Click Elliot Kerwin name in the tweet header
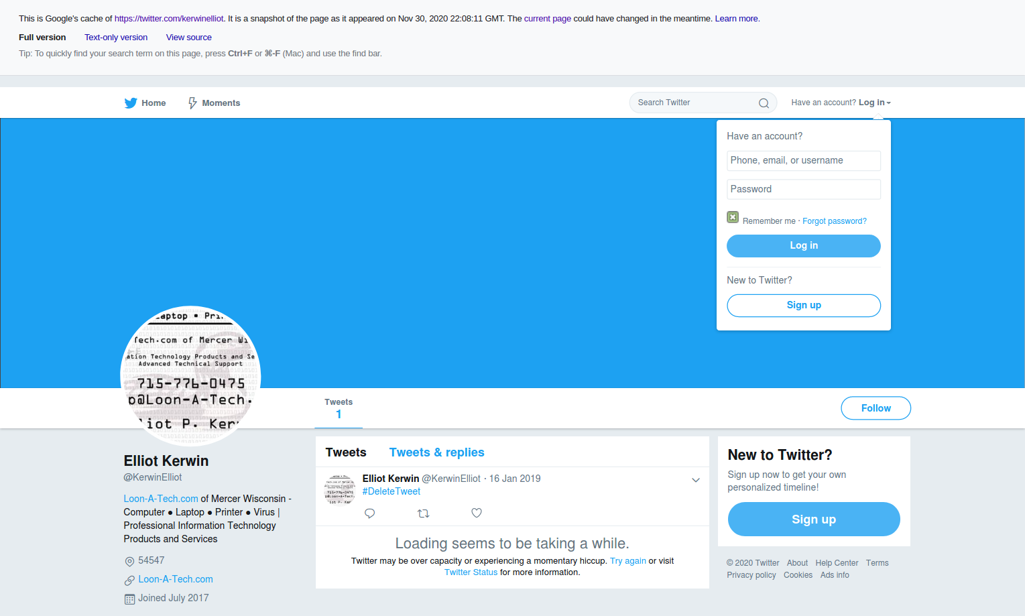1025x616 pixels. (391, 479)
